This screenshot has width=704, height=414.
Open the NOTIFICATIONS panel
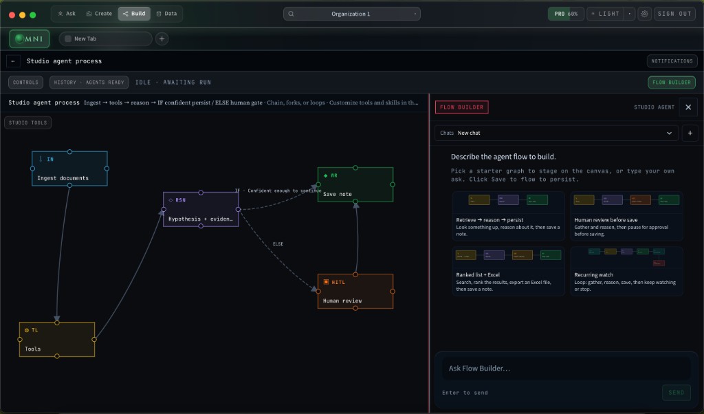(672, 61)
